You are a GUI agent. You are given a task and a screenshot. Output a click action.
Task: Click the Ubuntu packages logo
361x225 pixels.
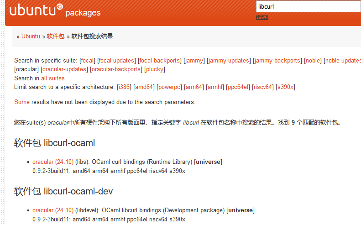coord(55,10)
